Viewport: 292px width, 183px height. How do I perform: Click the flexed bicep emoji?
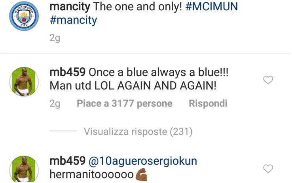pos(141,175)
